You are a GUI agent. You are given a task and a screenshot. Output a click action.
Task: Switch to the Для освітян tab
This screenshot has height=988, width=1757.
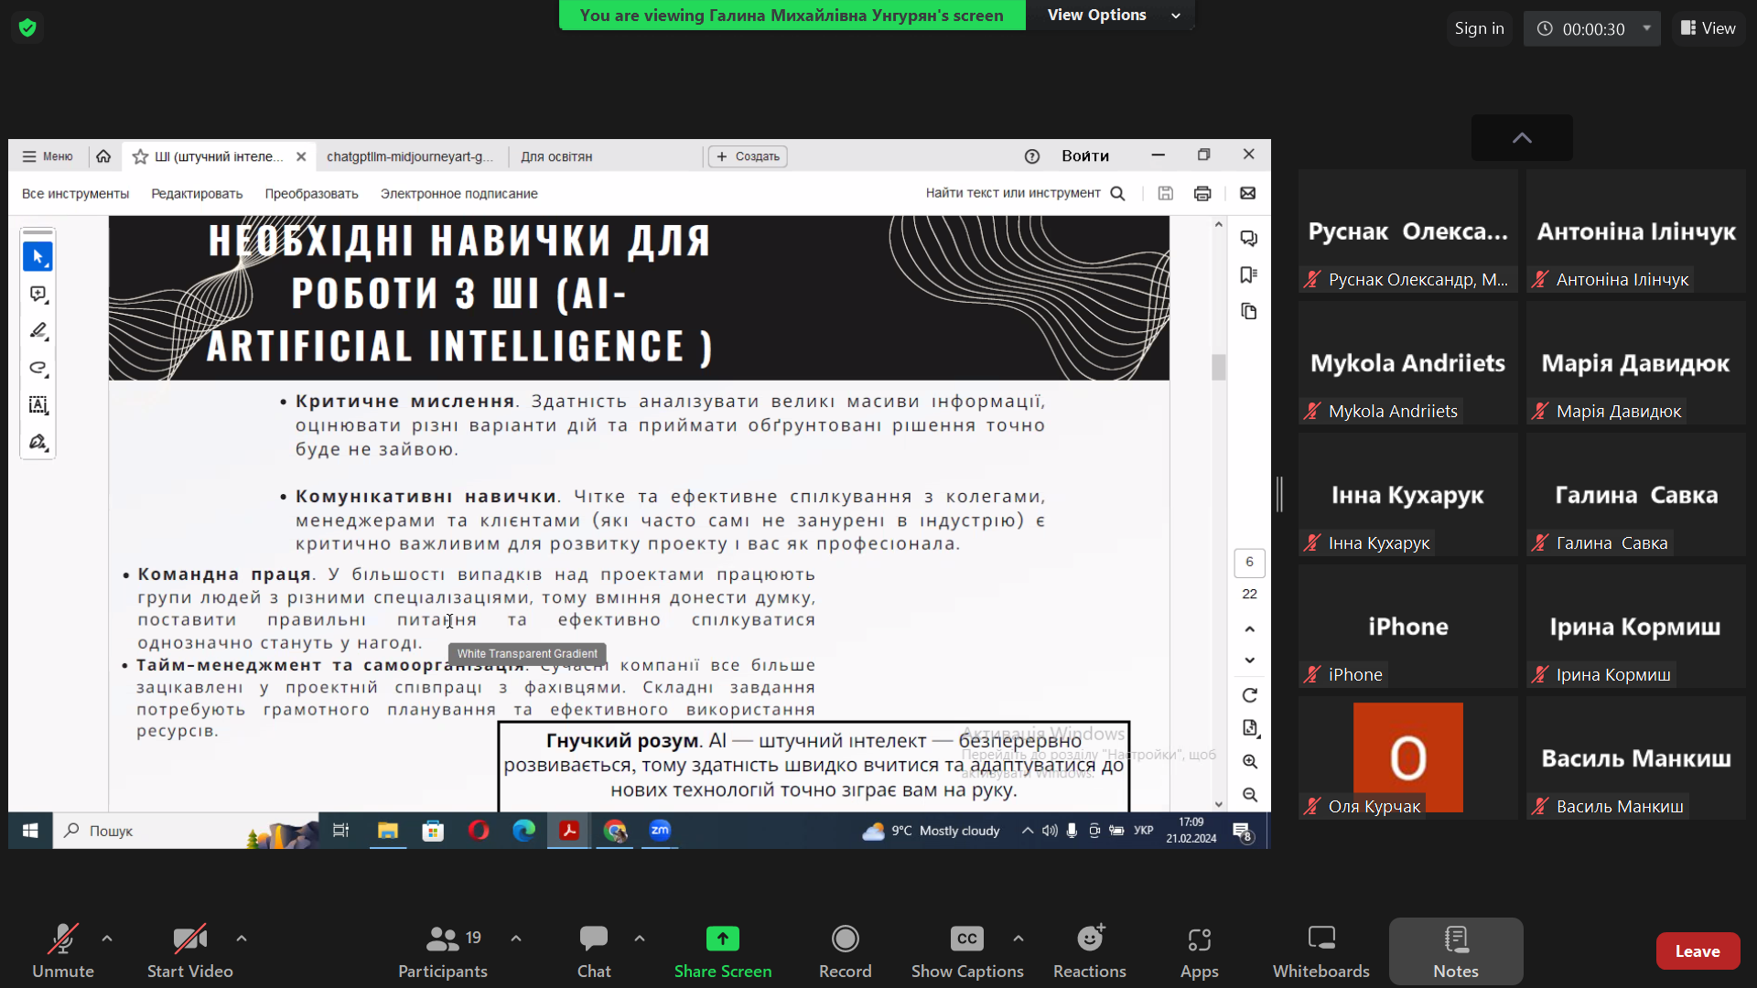click(556, 156)
